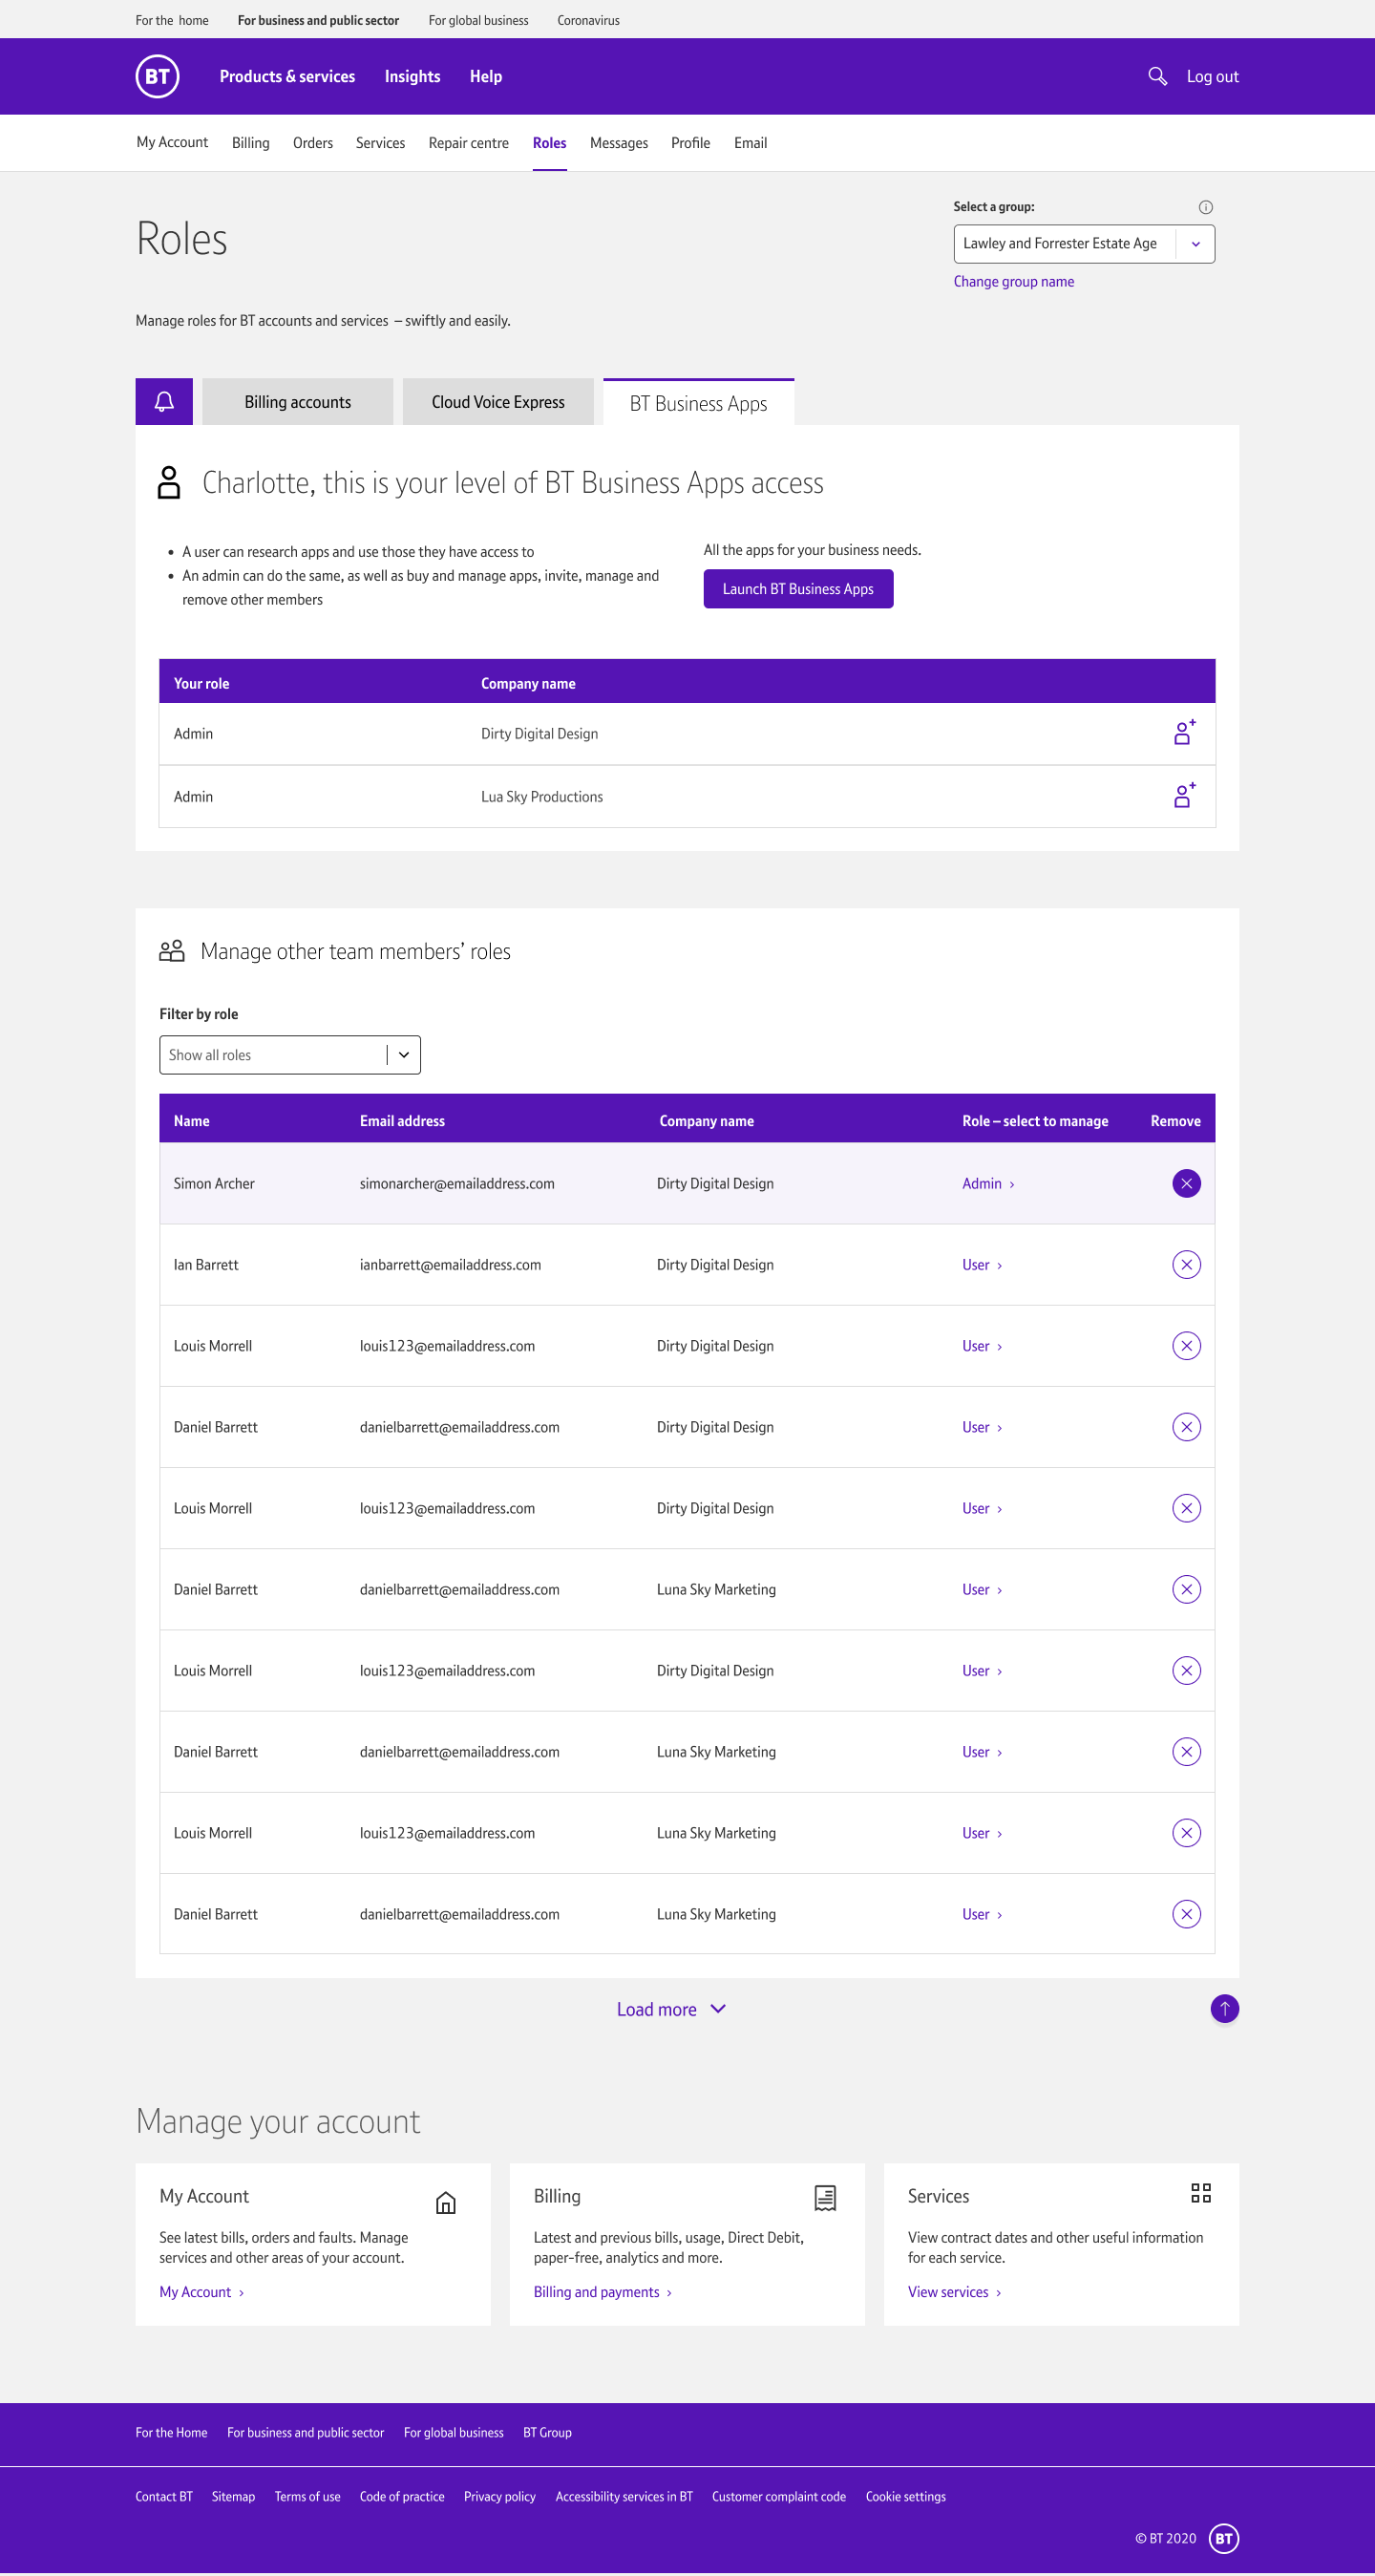Image resolution: width=1375 pixels, height=2576 pixels.
Task: Click the bill icon in Billing card
Action: pyautogui.click(x=825, y=2197)
